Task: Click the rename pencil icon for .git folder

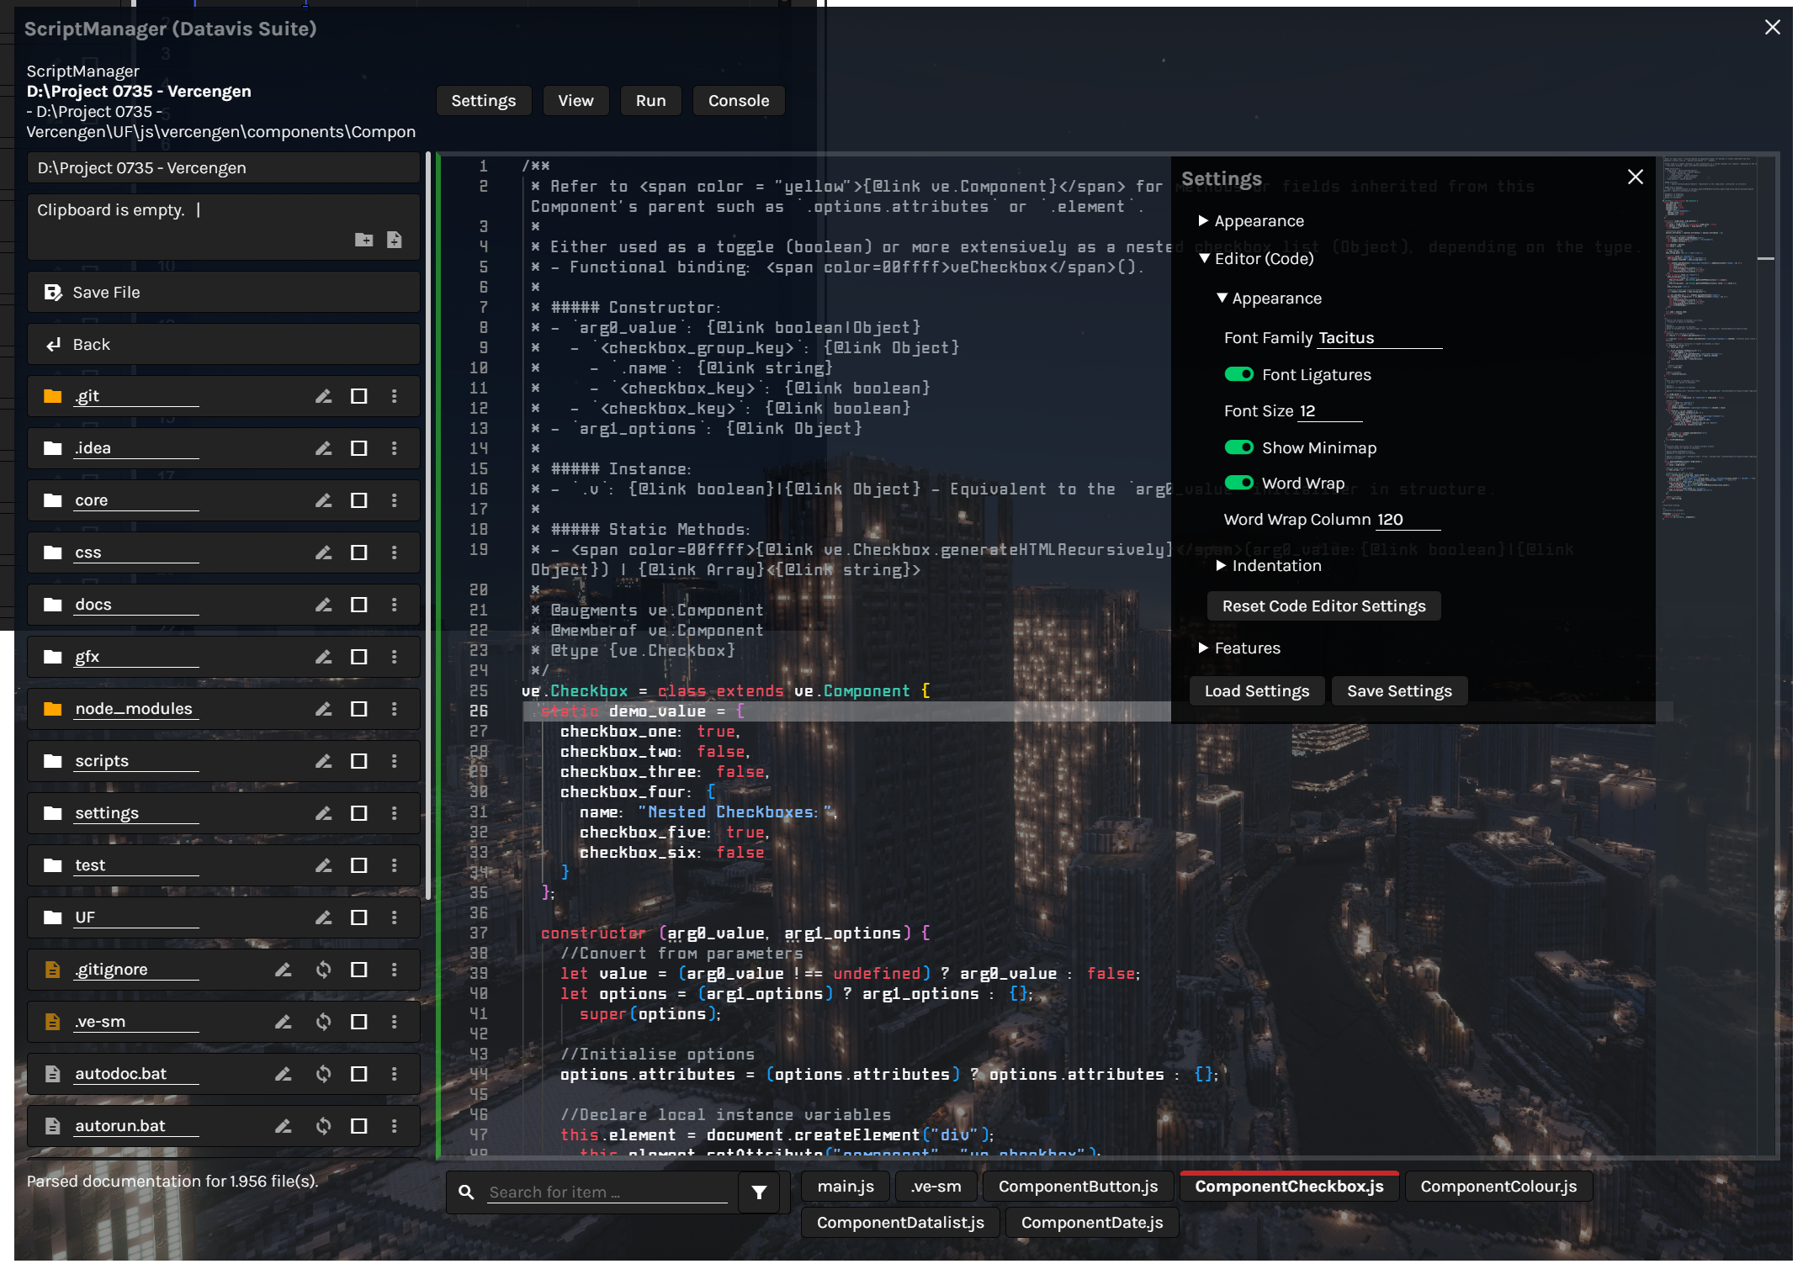Action: [323, 396]
